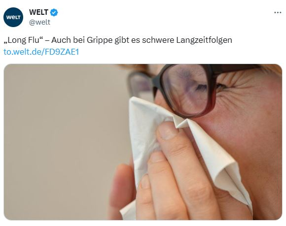Open the three-dot more options menu
Screen dimensions: 286x226
click(x=278, y=13)
